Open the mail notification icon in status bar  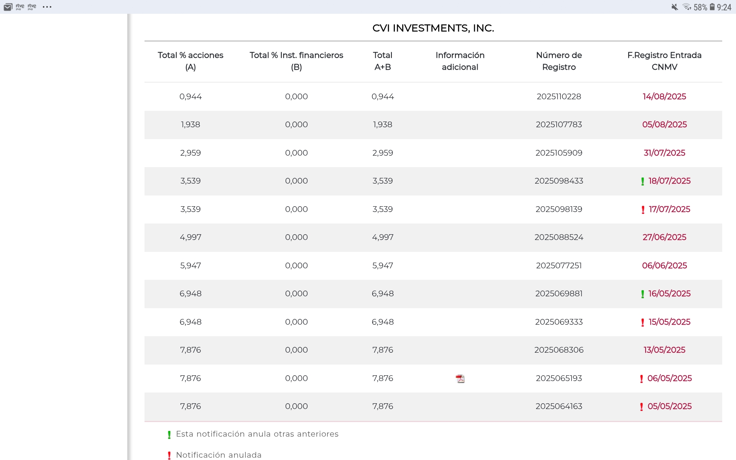[8, 7]
